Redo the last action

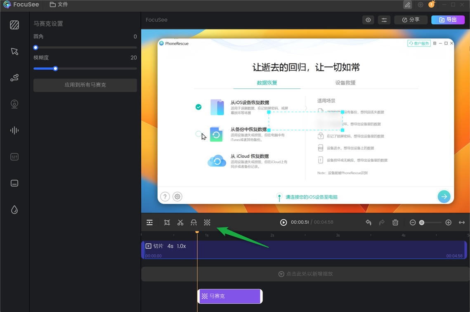(x=382, y=222)
